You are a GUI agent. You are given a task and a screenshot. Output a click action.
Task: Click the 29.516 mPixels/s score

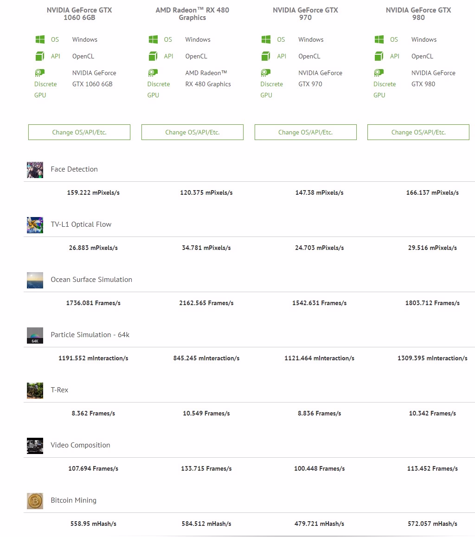(432, 248)
